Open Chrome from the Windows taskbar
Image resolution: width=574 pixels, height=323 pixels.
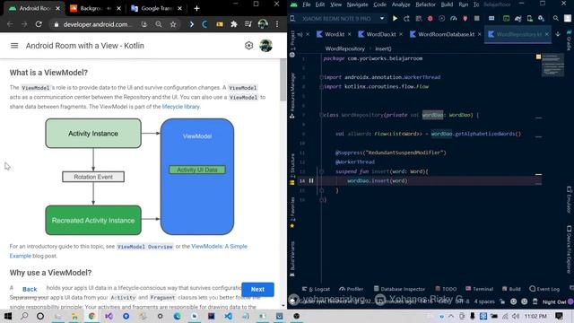point(91,316)
